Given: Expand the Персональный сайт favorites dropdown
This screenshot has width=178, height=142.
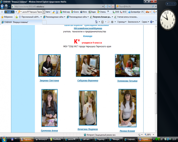Looking at the screenshot, I should pyautogui.click(x=41, y=17).
